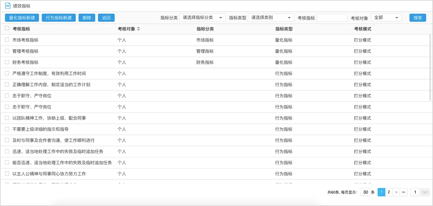433x206 pixels.
Task: Click the 返回 button
Action: [x=106, y=18]
